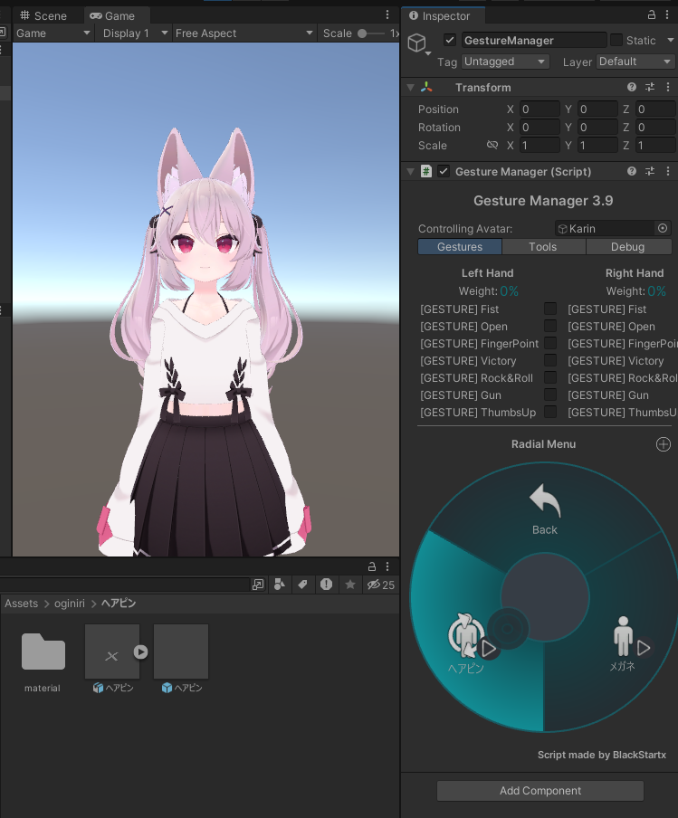Click the oginiri breadcrumb
The width and height of the screenshot is (678, 818).
coord(70,604)
